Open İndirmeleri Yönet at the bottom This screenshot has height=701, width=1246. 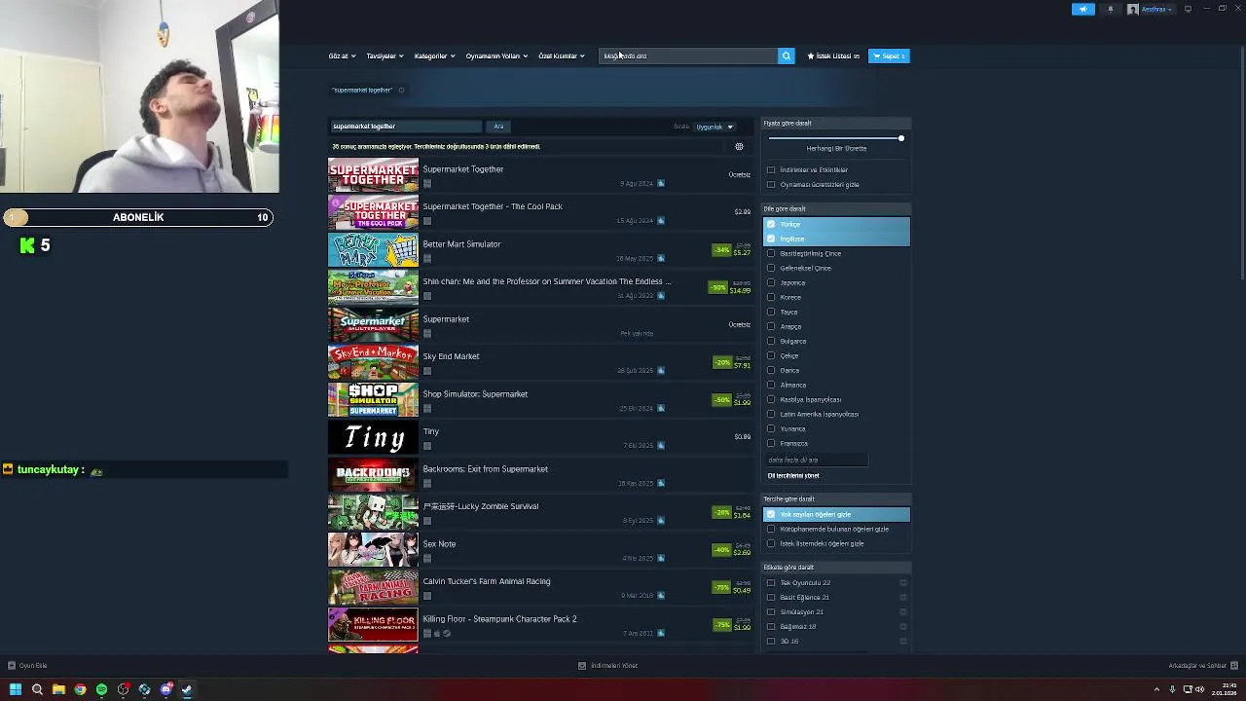point(608,666)
